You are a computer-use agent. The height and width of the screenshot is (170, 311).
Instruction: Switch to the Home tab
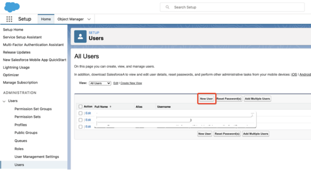point(46,19)
